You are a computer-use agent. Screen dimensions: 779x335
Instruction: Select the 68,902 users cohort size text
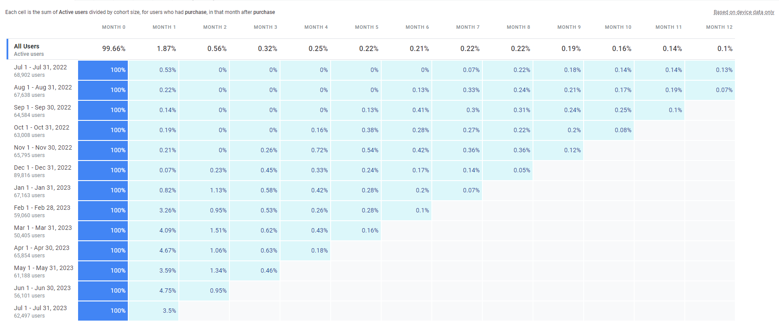tap(29, 75)
